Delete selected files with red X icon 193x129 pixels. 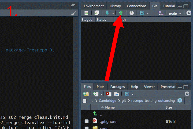pos(109,94)
